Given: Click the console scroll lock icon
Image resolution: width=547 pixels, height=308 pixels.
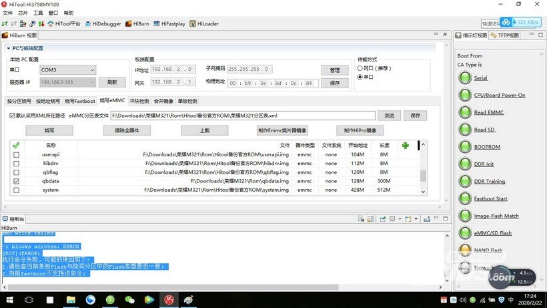Looking at the screenshot, I should 370,219.
